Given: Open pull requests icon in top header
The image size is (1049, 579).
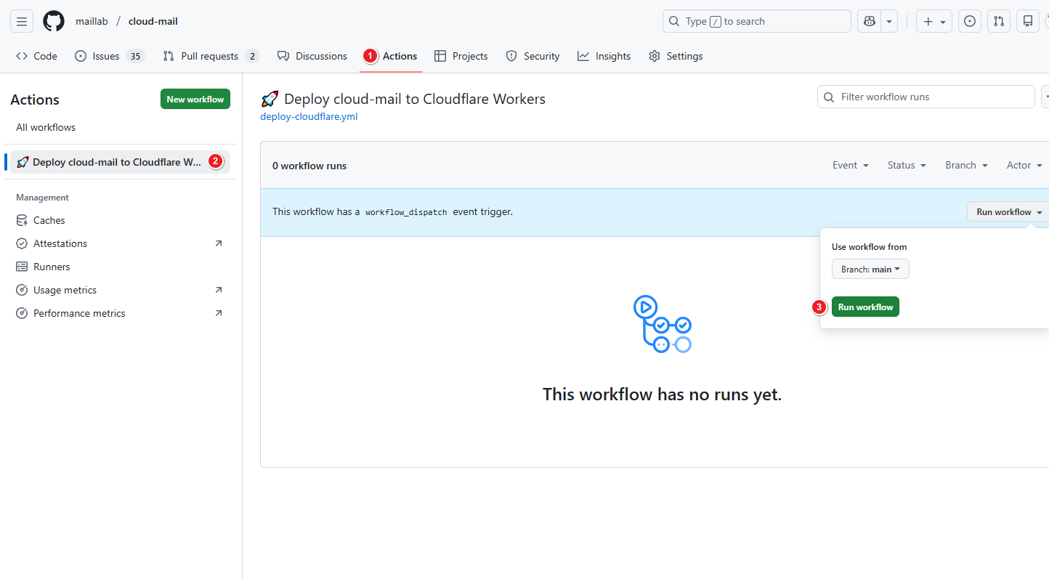Looking at the screenshot, I should coord(999,22).
